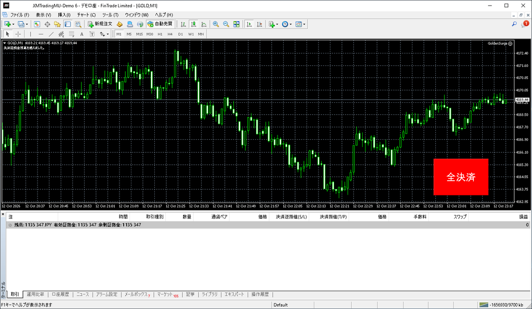Open the indicators list dropdown
The height and width of the screenshot is (309, 532).
coord(277,24)
